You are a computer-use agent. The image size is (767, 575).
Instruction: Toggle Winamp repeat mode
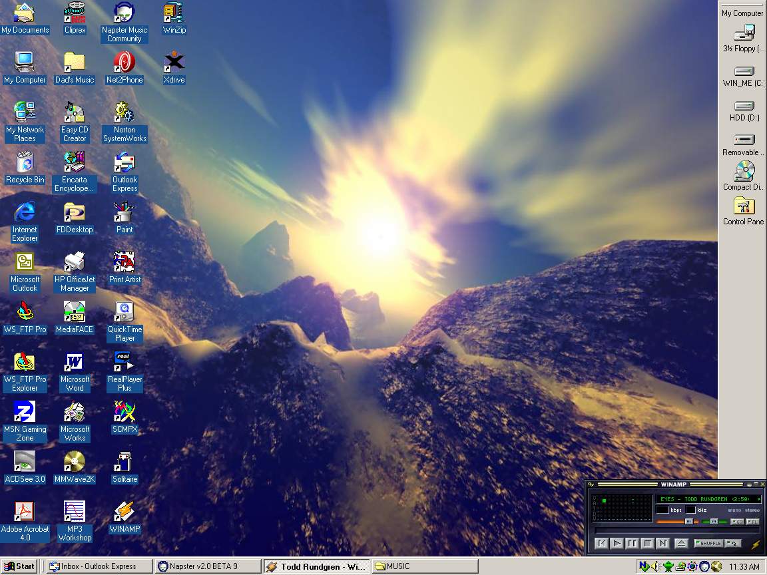[734, 544]
